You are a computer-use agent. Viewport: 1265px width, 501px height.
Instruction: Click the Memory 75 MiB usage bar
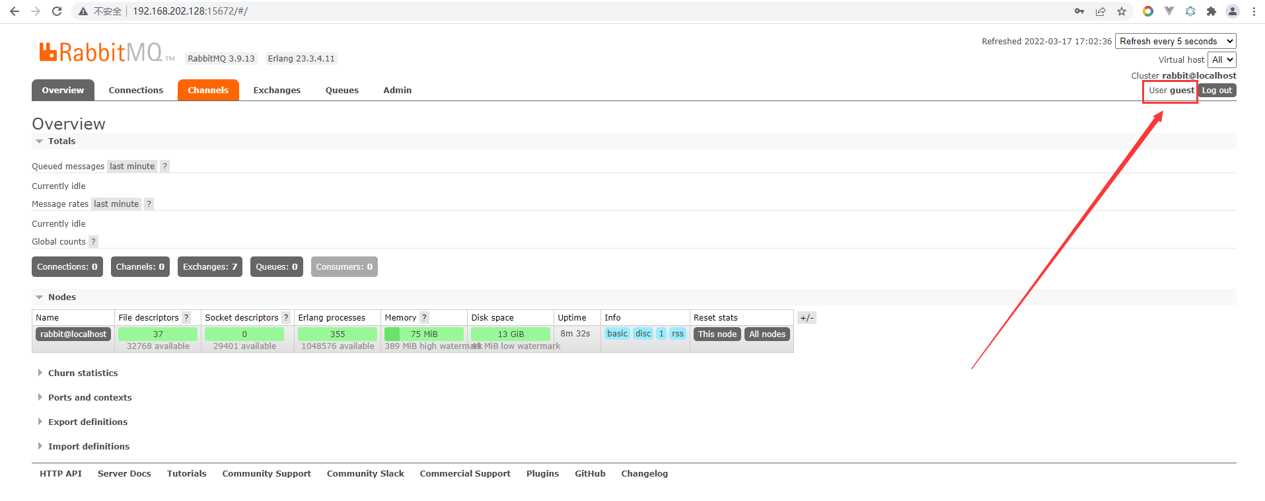click(424, 334)
